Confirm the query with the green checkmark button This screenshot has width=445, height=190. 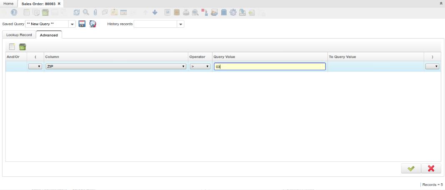411,168
